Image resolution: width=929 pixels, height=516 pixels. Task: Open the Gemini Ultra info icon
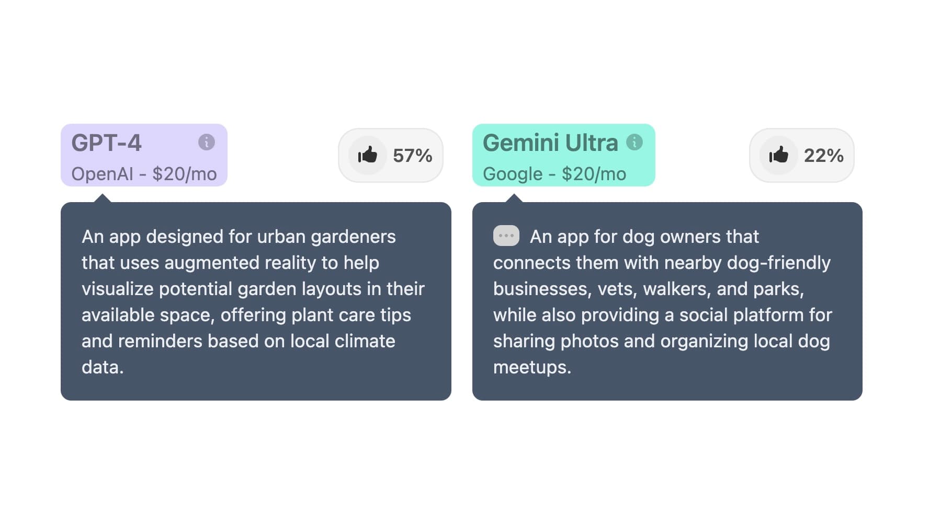click(x=634, y=142)
